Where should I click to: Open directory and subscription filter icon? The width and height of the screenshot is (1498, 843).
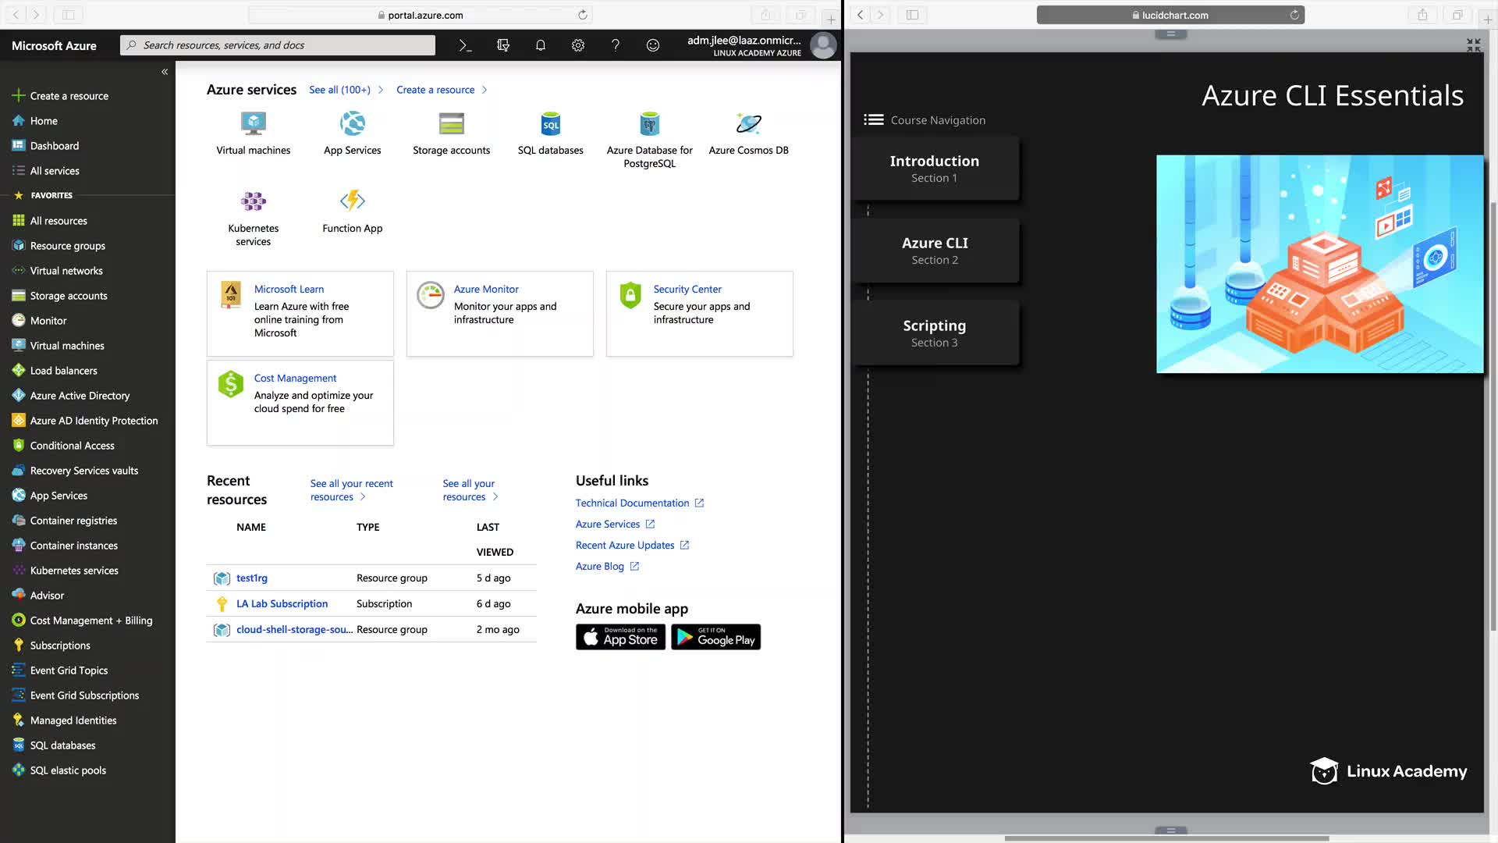(x=503, y=45)
